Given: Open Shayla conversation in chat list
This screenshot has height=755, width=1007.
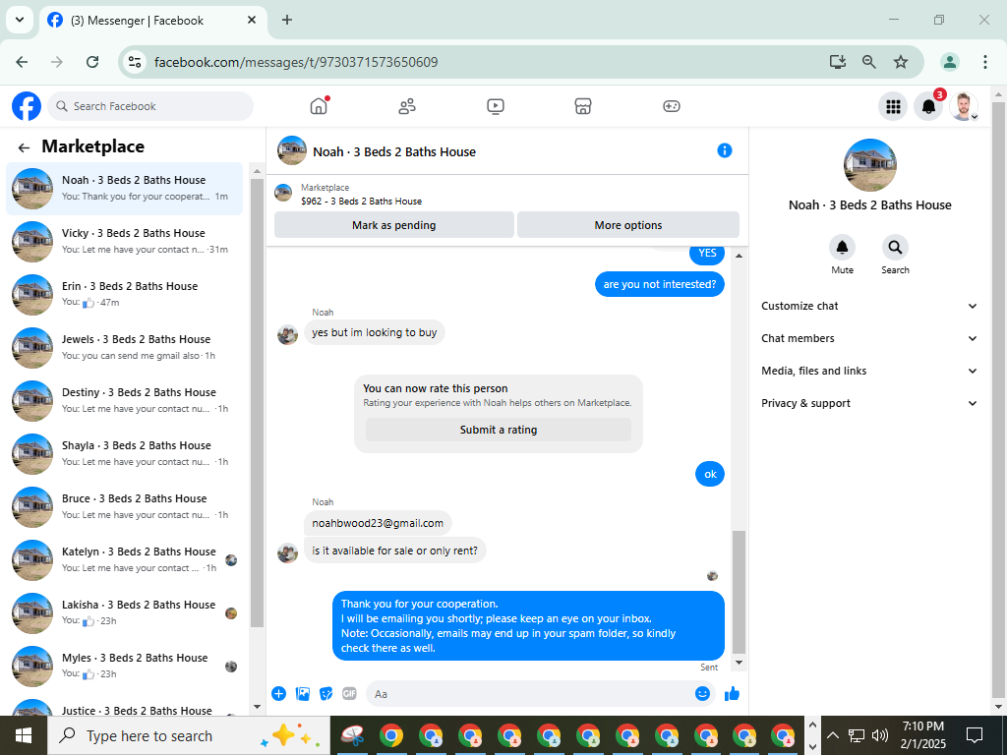Looking at the screenshot, I should click(x=125, y=454).
